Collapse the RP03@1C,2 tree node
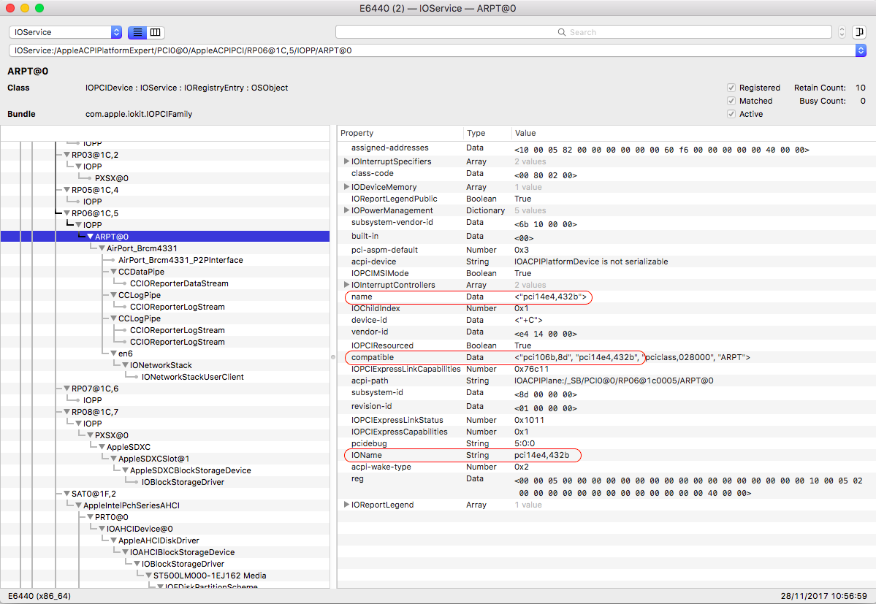This screenshot has height=604, width=876. (67, 155)
